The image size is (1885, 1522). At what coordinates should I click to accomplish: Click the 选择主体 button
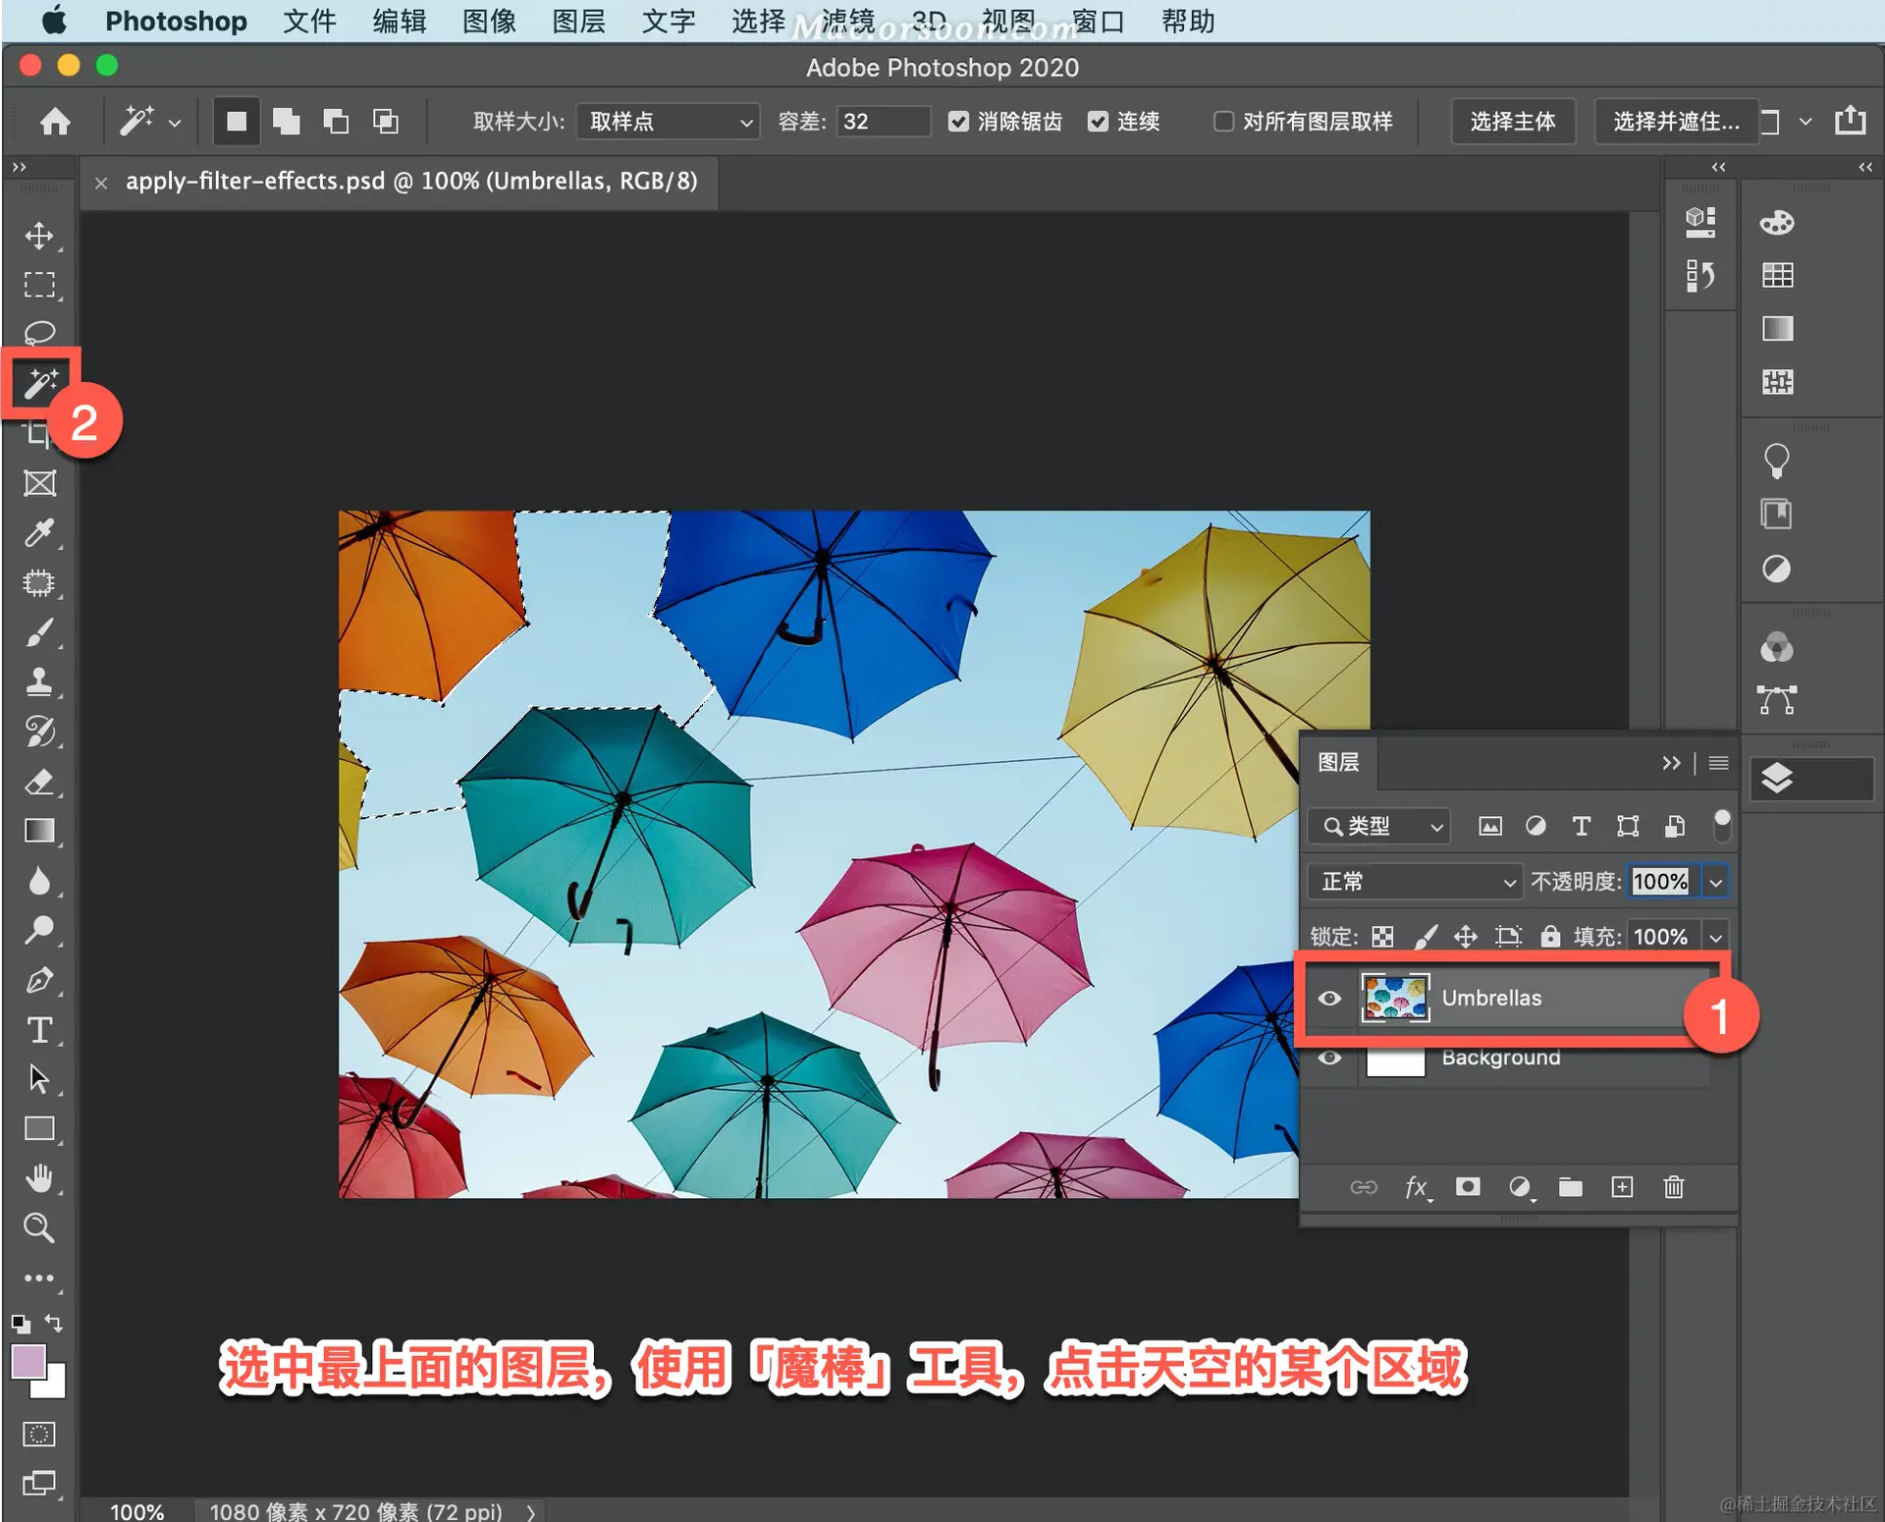tap(1512, 122)
